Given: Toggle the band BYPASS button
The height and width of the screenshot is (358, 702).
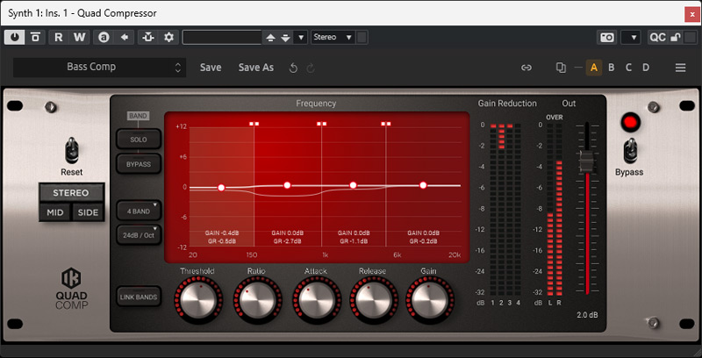Looking at the screenshot, I should click(138, 164).
